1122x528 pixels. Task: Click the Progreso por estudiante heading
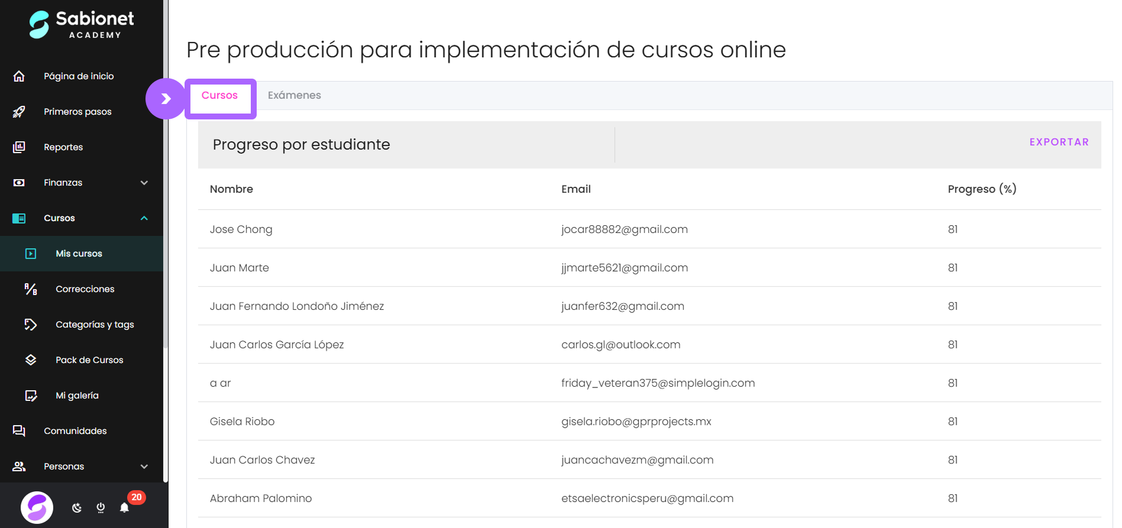302,145
